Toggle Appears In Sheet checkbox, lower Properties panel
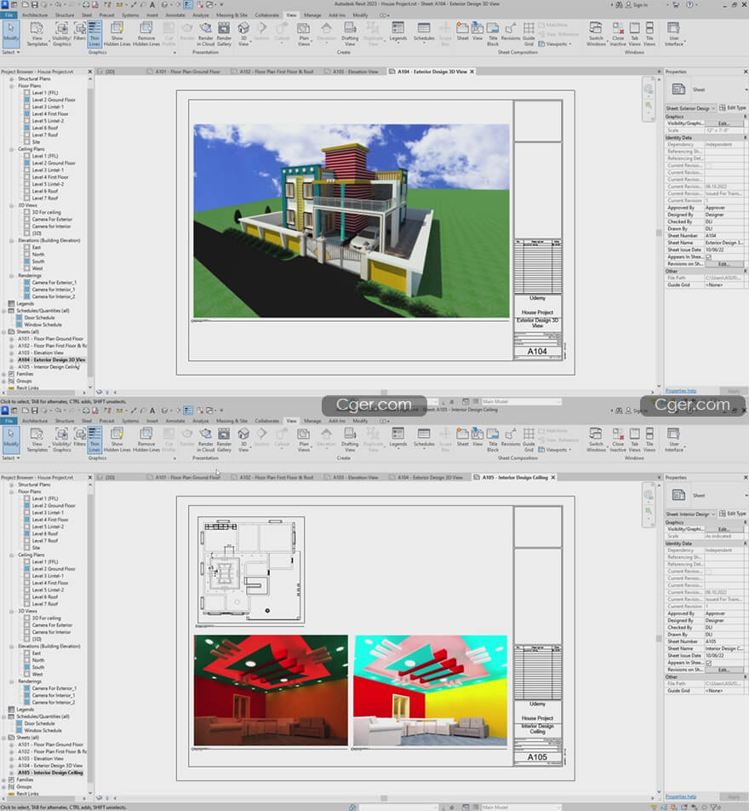 coord(709,663)
